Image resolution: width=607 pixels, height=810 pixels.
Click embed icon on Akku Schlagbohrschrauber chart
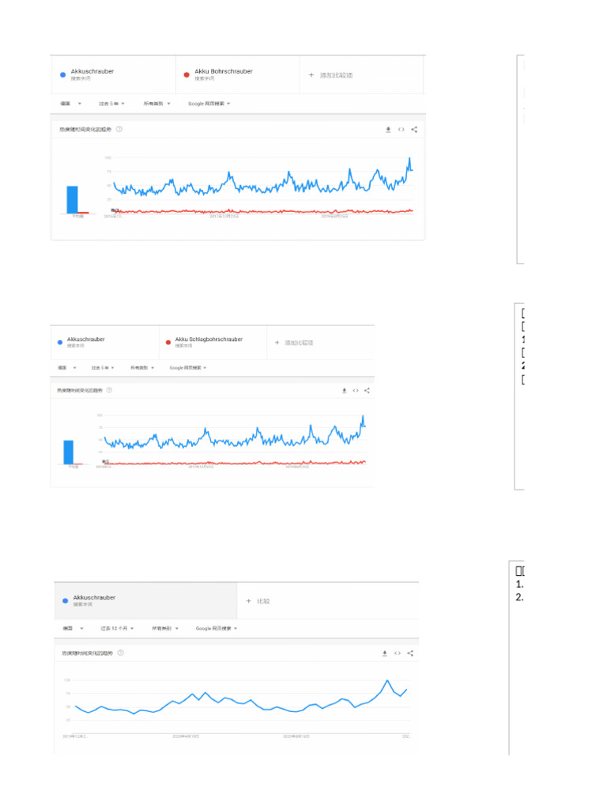[356, 390]
